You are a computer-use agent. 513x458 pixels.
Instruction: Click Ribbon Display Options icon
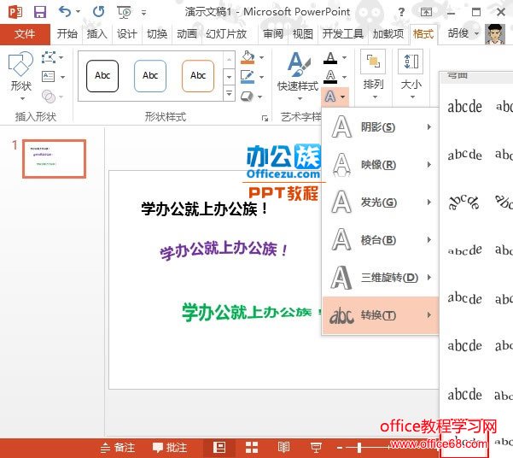pos(426,12)
